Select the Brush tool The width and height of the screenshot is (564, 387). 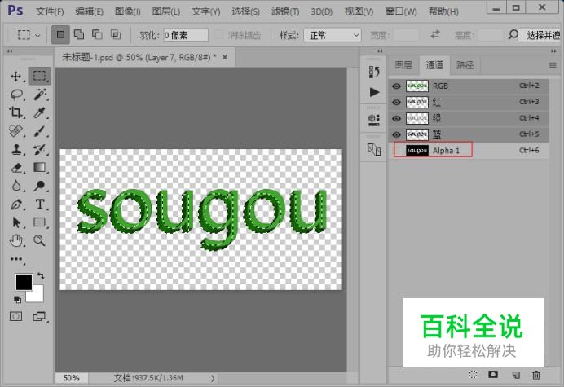click(x=40, y=131)
